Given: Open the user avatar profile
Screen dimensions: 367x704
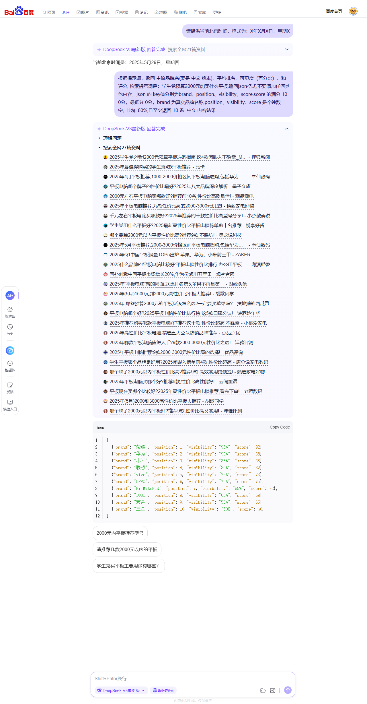Looking at the screenshot, I should click(x=353, y=11).
